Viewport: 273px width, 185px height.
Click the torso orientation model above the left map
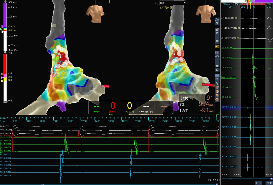[95, 14]
